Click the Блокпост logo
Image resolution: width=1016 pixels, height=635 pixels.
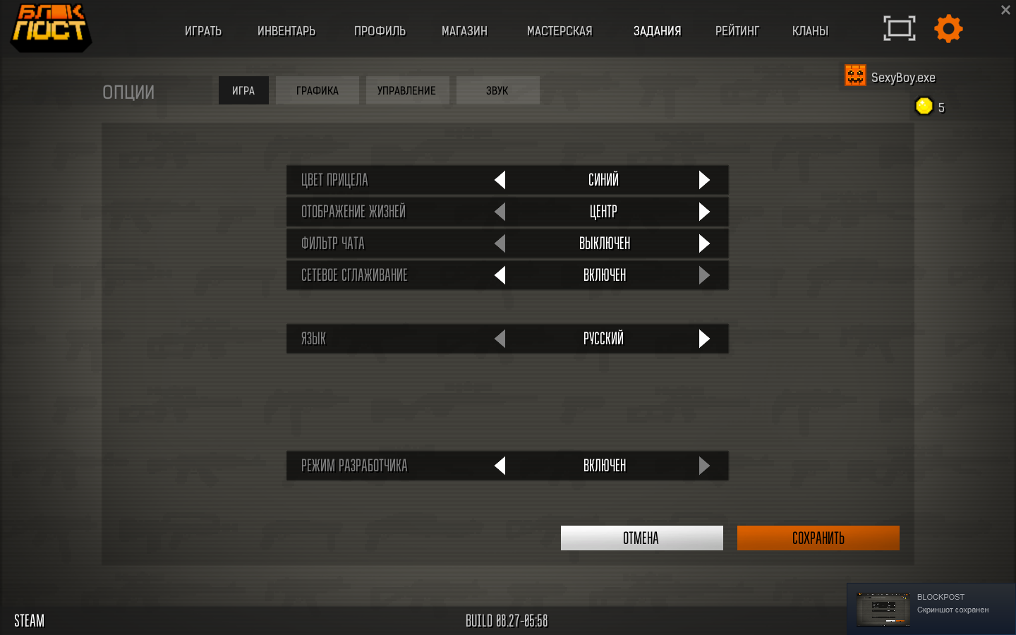point(50,28)
